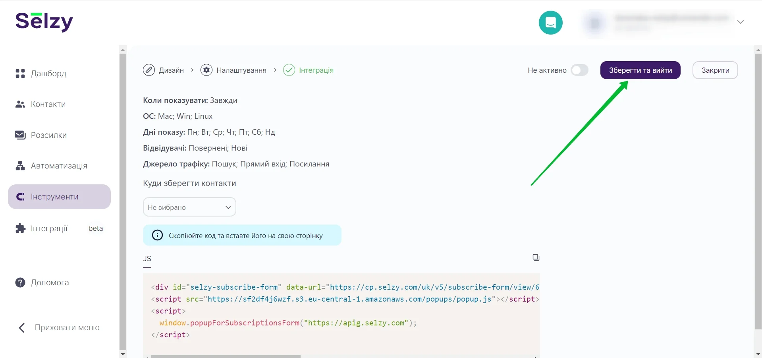Select the Інтеграція step

click(316, 70)
